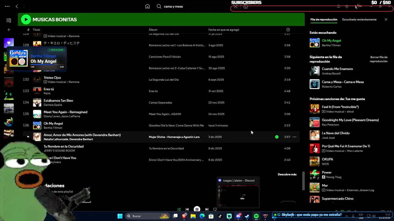Image resolution: width=394 pixels, height=221 pixels.
Task: Open Your Library sidebar icon
Action: (x=9, y=20)
